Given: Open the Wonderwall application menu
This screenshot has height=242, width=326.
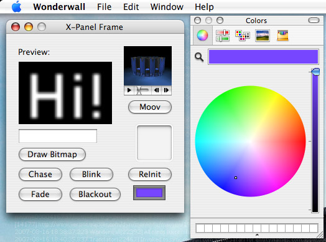Looking at the screenshot, I should pyautogui.click(x=59, y=7).
